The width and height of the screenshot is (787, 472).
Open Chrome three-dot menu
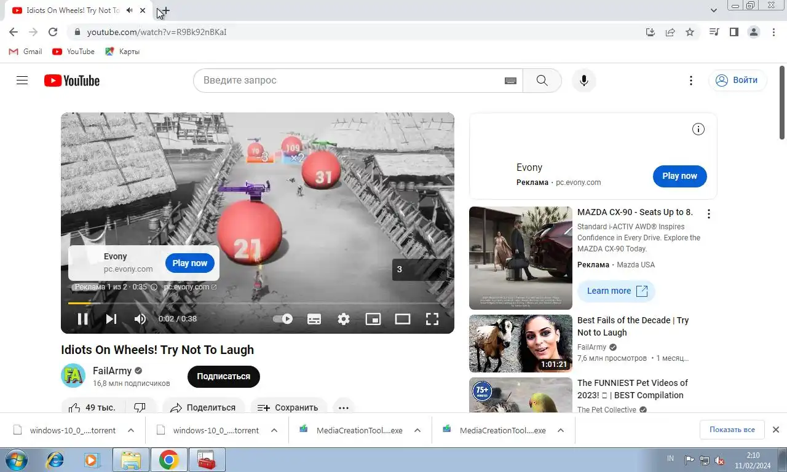tap(773, 32)
